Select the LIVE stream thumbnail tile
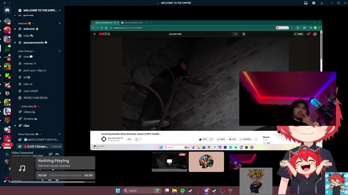The height and width of the screenshot is (195, 348). tap(169, 162)
